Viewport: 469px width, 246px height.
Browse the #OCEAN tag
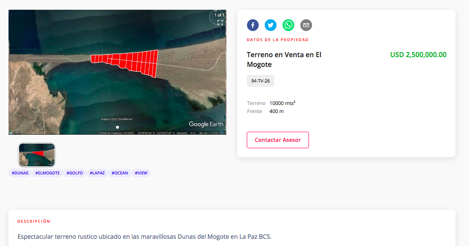120,173
